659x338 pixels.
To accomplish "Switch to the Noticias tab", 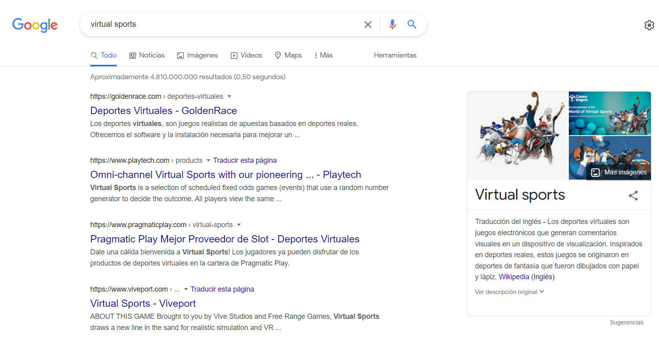I will pos(147,55).
